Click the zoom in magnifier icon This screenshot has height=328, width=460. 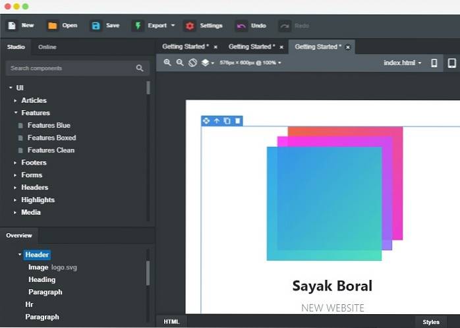point(167,63)
